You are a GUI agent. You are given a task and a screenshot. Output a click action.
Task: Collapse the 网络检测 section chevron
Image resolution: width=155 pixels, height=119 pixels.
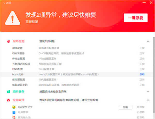[148, 41]
